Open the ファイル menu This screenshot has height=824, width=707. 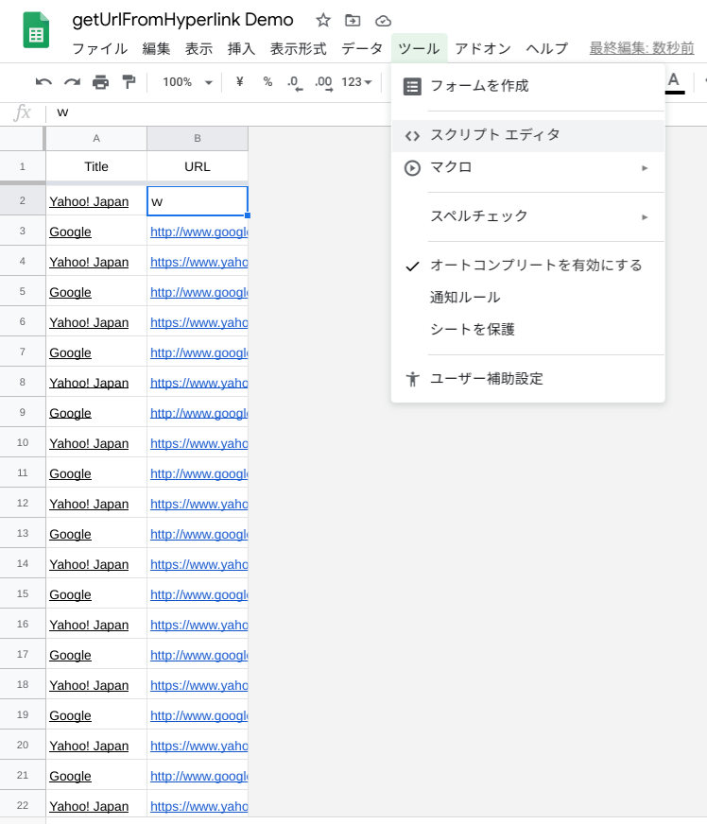point(99,49)
